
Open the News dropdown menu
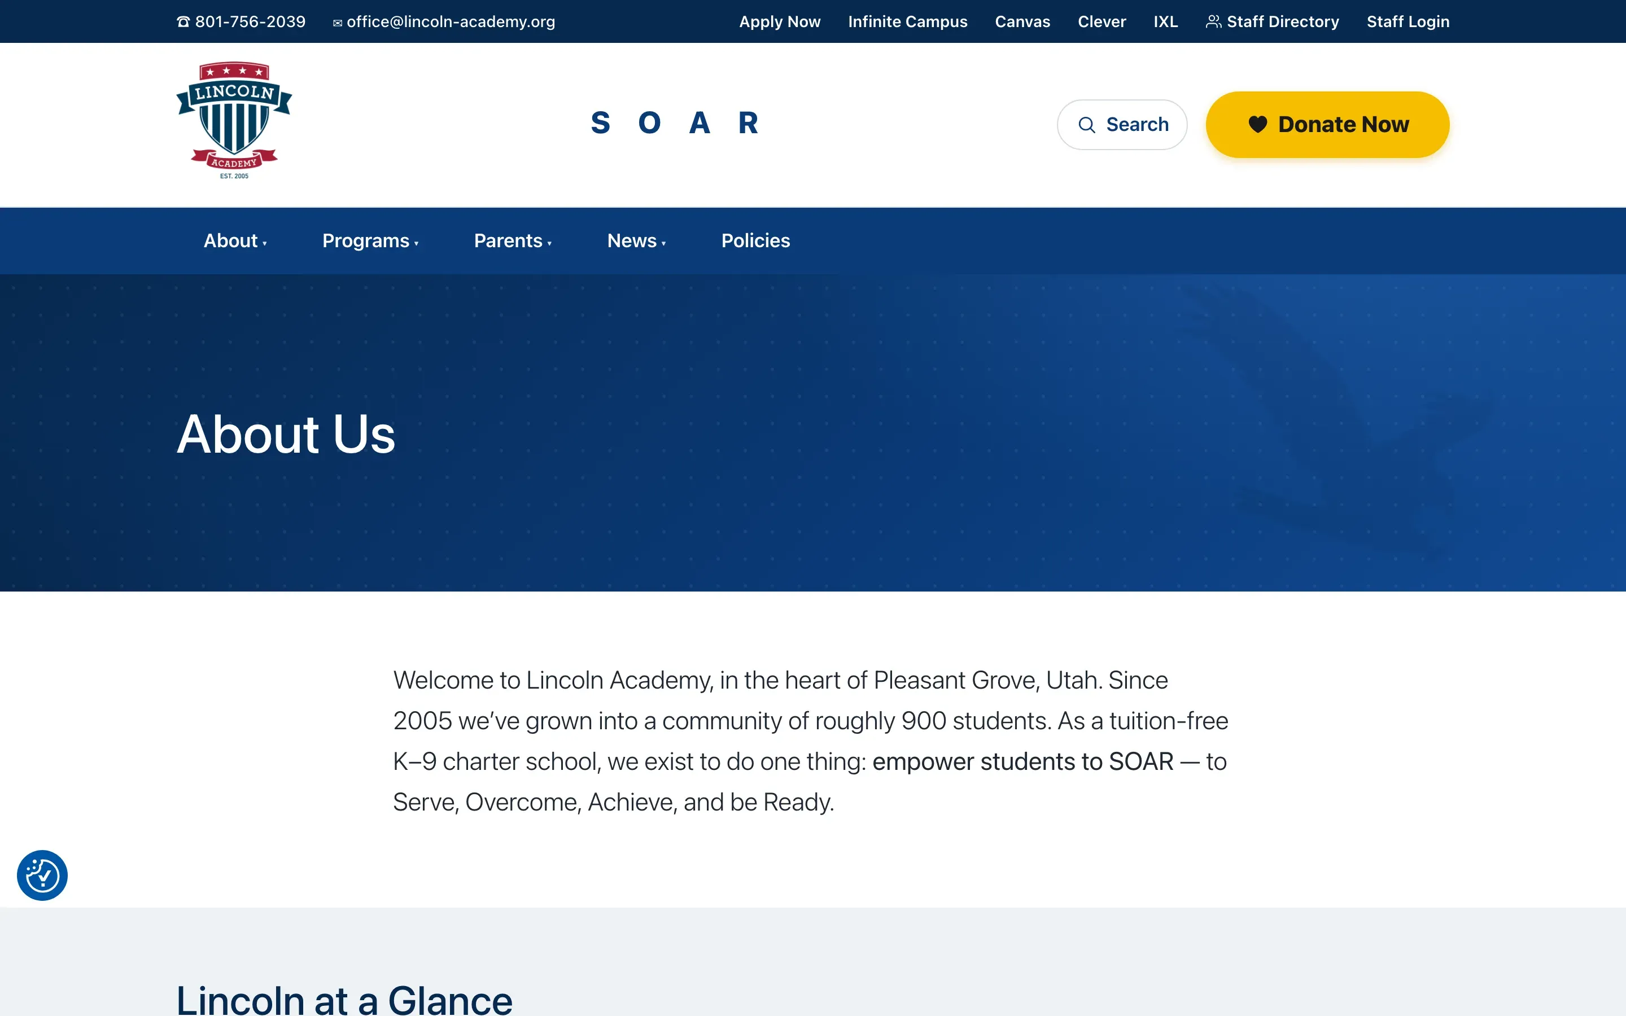pos(636,240)
